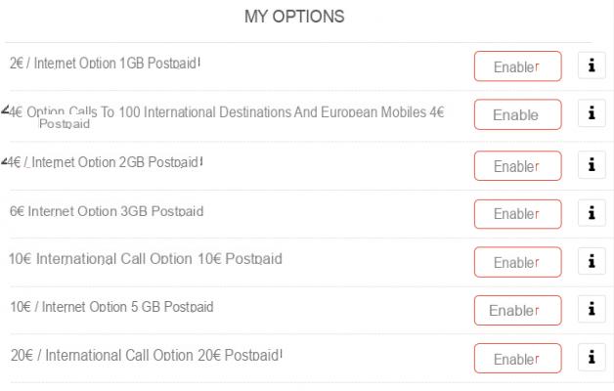Open info for Internet Option 1GB Postpaid
This screenshot has height=391, width=614.
[592, 65]
